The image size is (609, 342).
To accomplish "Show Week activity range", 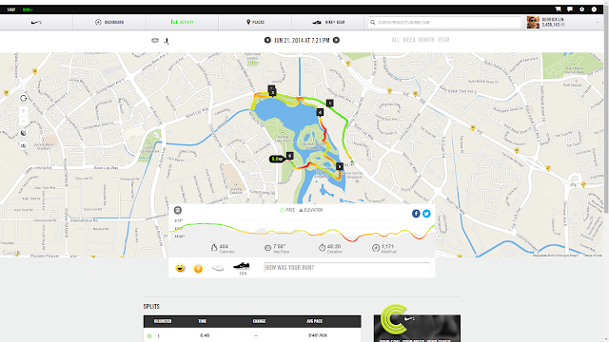I will coord(409,40).
